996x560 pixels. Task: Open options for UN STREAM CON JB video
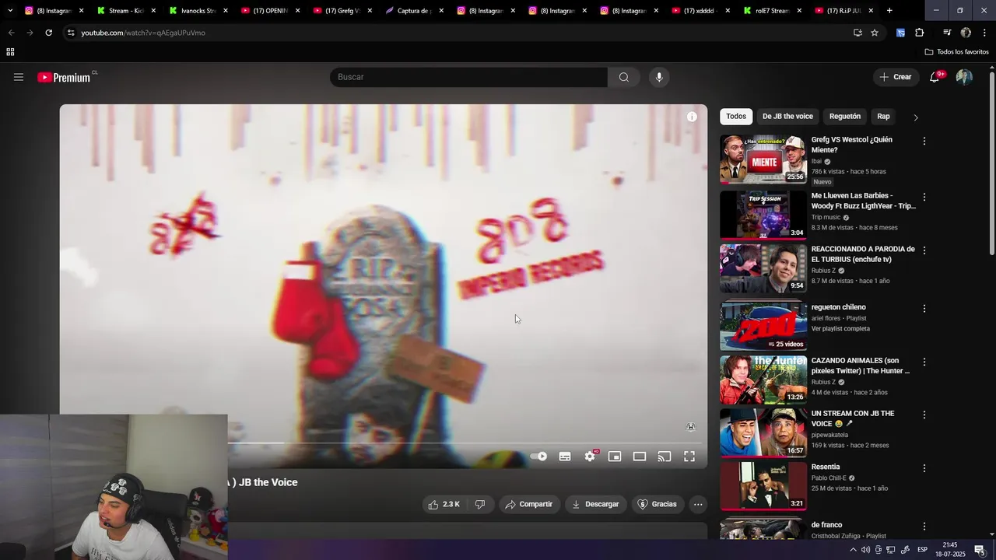[x=924, y=415]
